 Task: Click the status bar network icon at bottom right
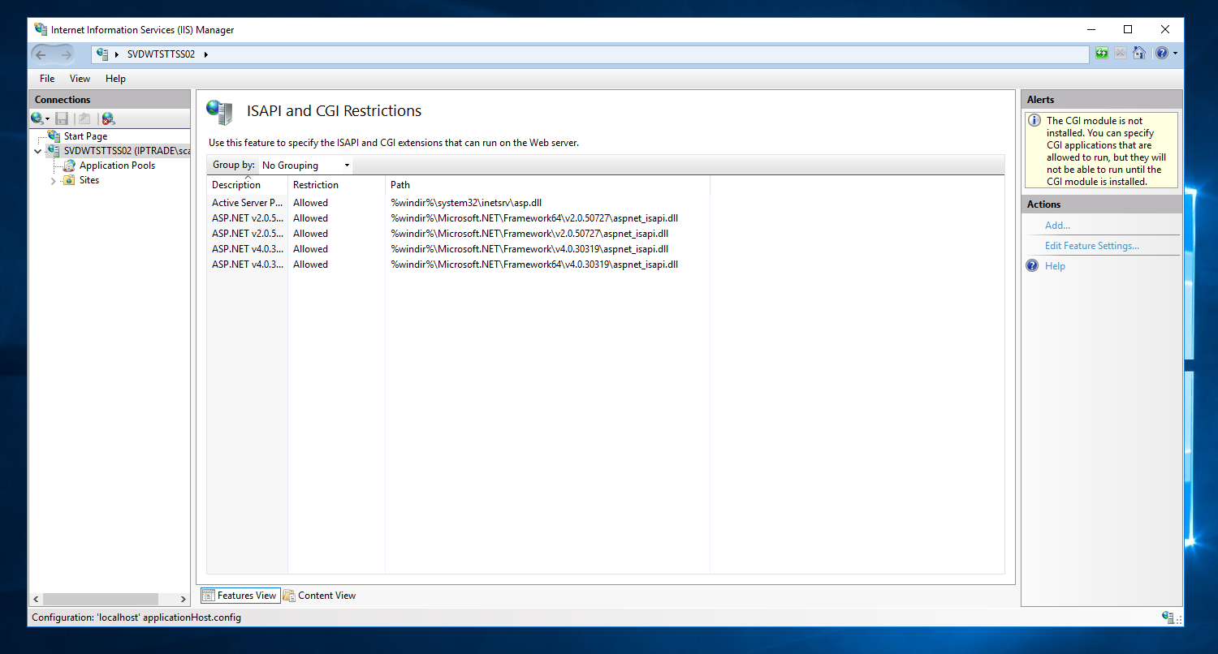(x=1168, y=617)
